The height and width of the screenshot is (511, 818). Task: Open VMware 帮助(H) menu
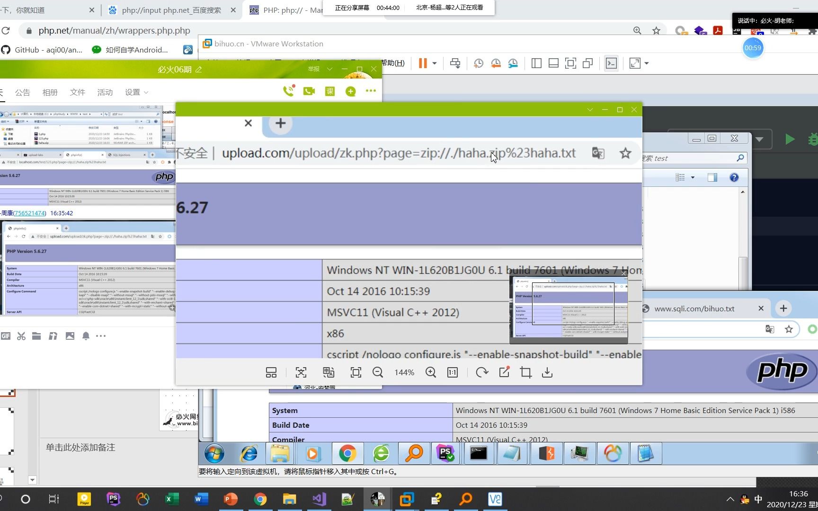pyautogui.click(x=393, y=63)
